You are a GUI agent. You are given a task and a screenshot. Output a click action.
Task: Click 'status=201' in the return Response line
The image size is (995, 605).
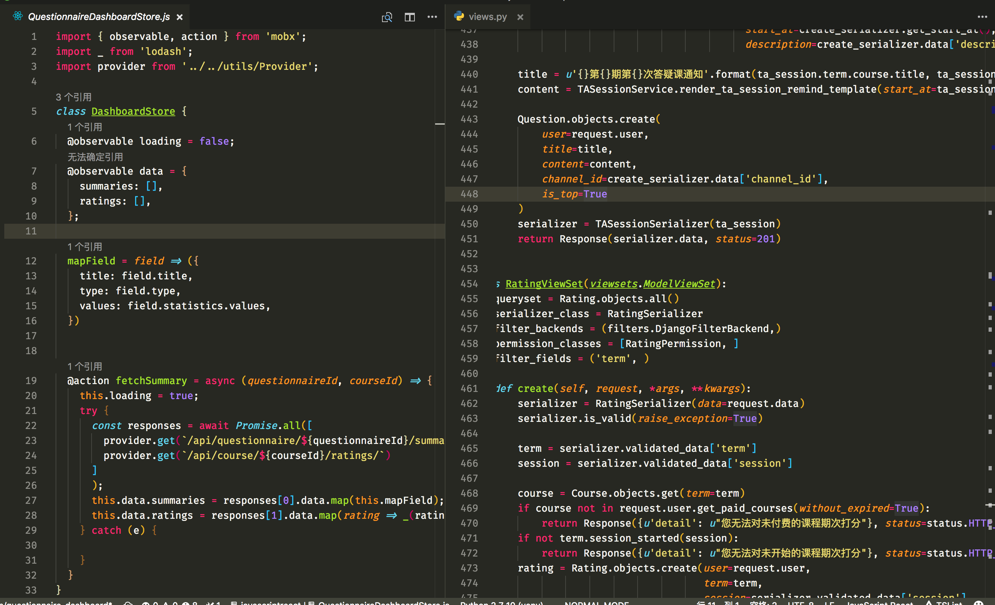point(746,238)
